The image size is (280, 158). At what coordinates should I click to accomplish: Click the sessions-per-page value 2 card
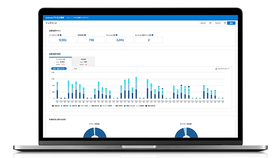pyautogui.click(x=149, y=40)
